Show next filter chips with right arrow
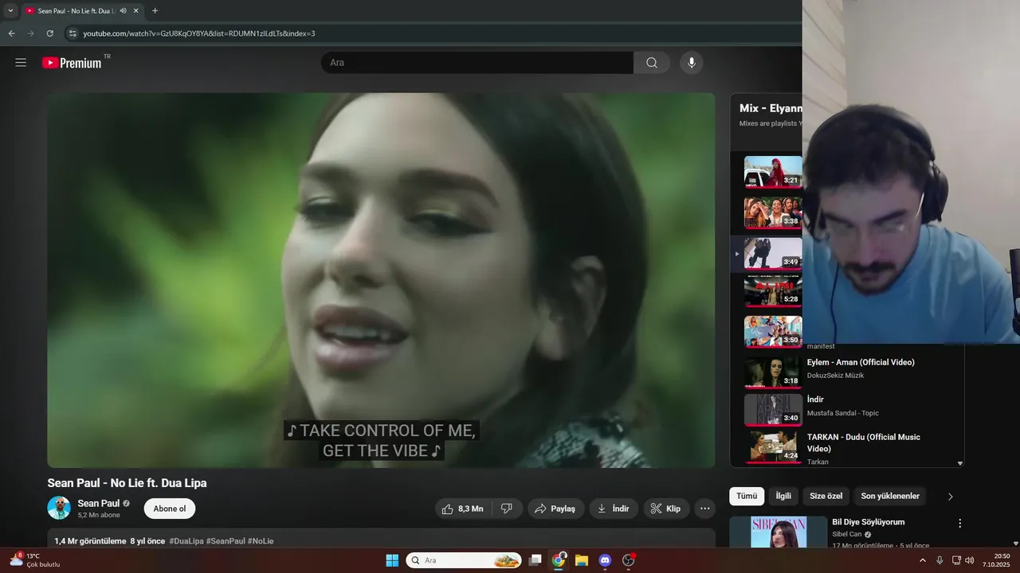This screenshot has width=1020, height=573. 950,497
